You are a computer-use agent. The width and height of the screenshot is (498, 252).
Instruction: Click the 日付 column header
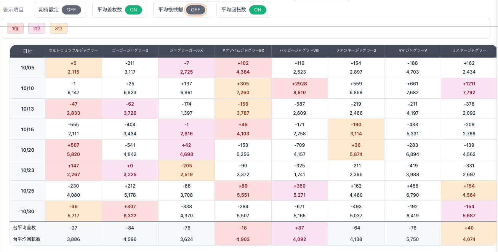pyautogui.click(x=27, y=51)
